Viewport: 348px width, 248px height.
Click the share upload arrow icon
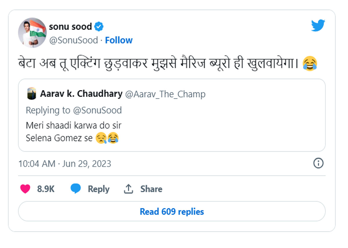pyautogui.click(x=128, y=189)
